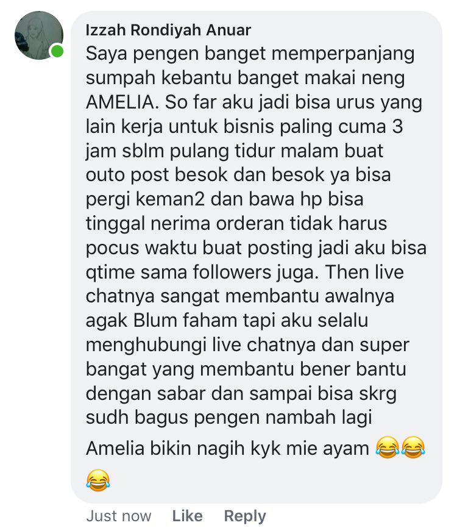This screenshot has height=531, width=457.
Task: Click the word "menghubungi" in the comment
Action: coord(146,346)
